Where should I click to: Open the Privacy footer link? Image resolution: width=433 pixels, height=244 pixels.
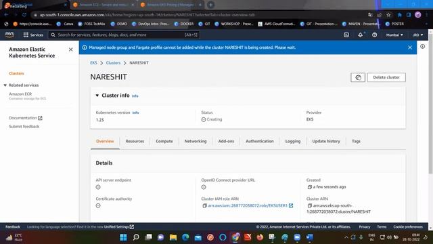pos(365,227)
